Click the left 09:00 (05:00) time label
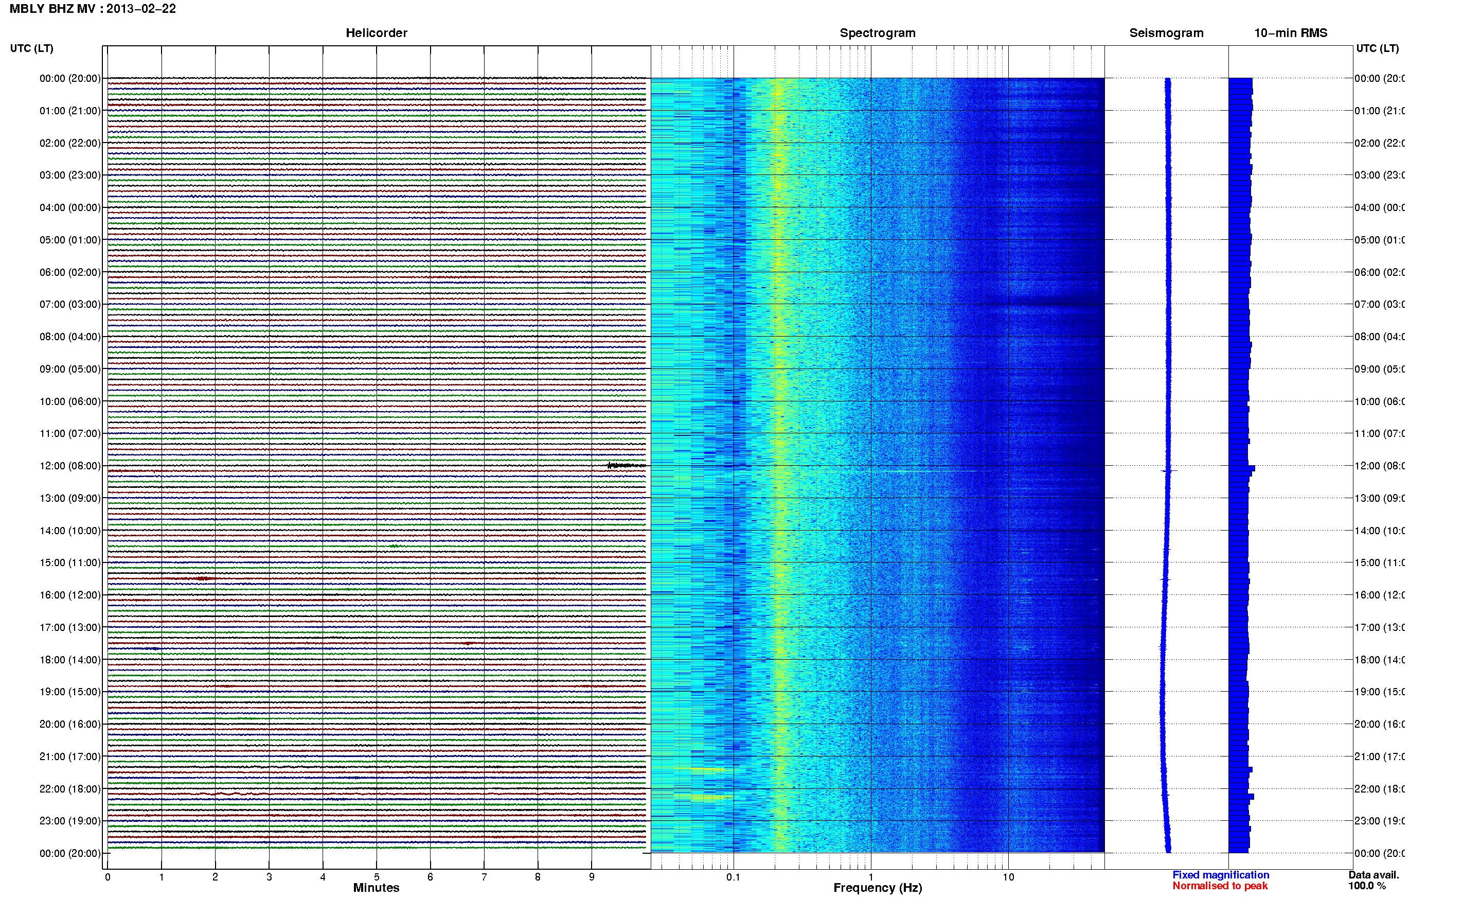This screenshot has width=1463, height=915. (x=70, y=368)
